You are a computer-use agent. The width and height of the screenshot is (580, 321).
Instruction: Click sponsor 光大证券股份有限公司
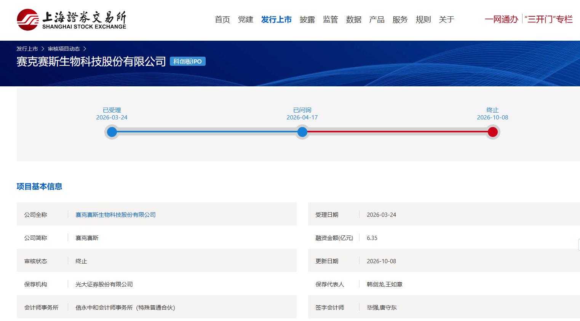click(104, 284)
